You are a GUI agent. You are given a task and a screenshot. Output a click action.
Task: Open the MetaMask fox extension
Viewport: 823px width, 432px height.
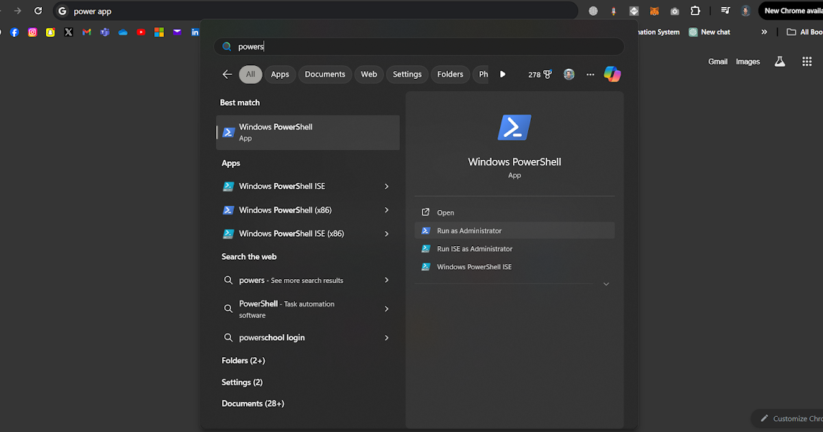coord(654,11)
